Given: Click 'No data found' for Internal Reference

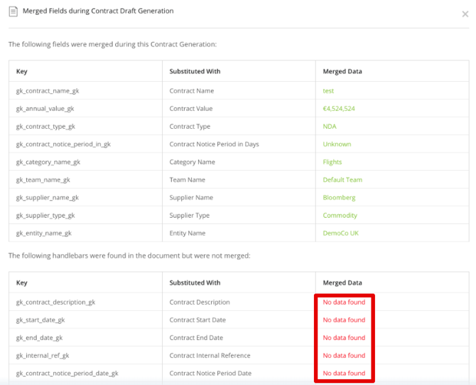Looking at the screenshot, I should coord(344,356).
